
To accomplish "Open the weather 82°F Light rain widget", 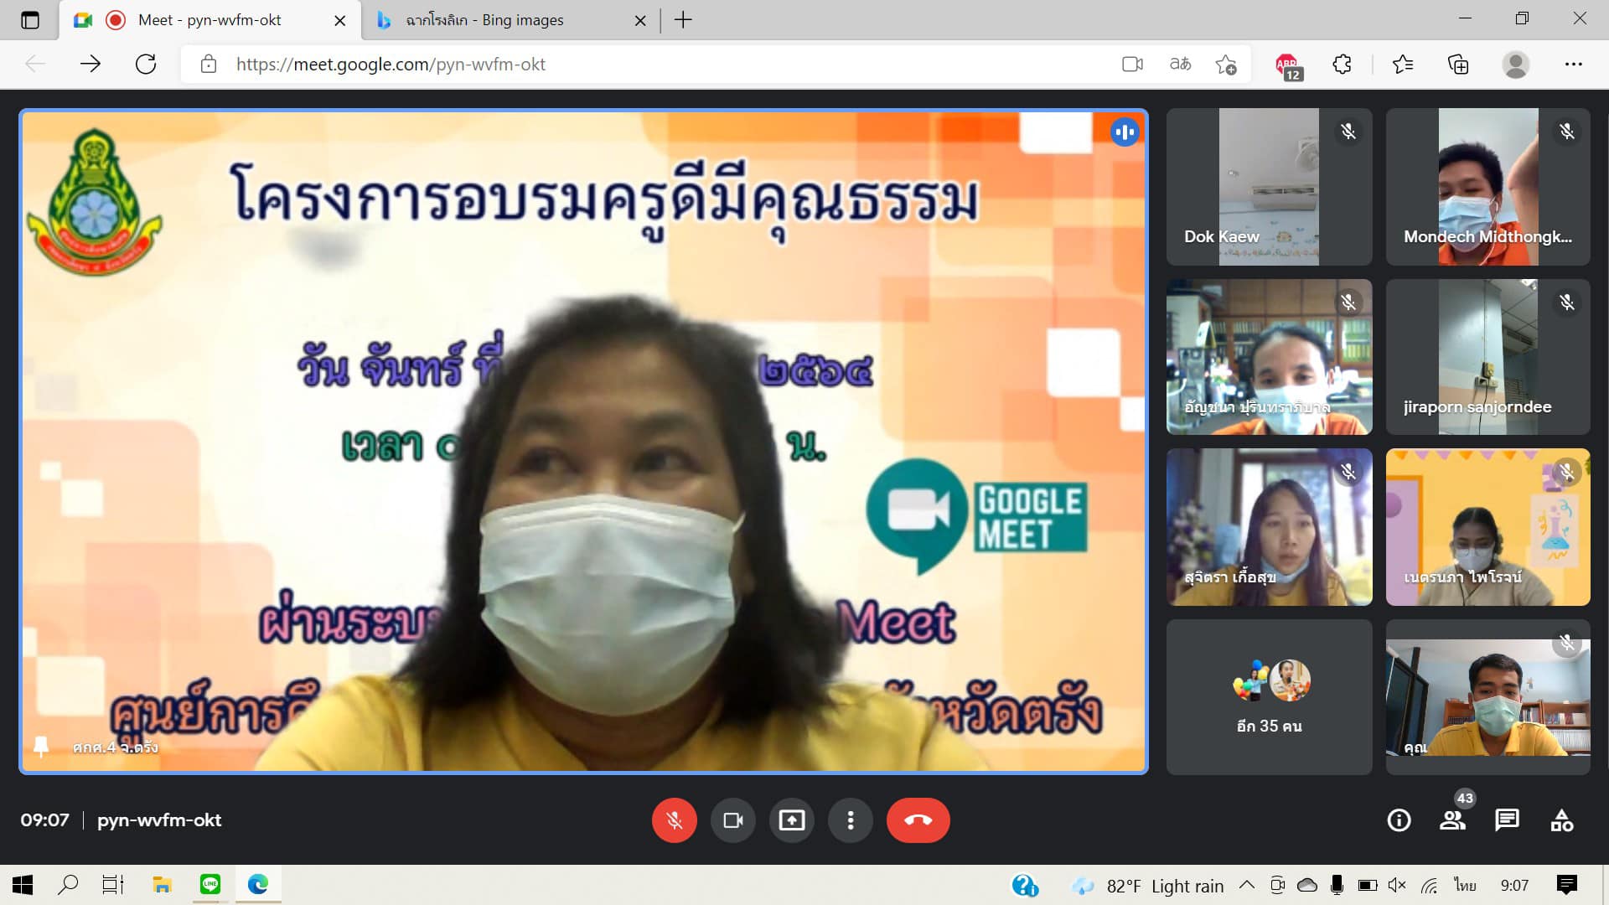I will [1147, 886].
